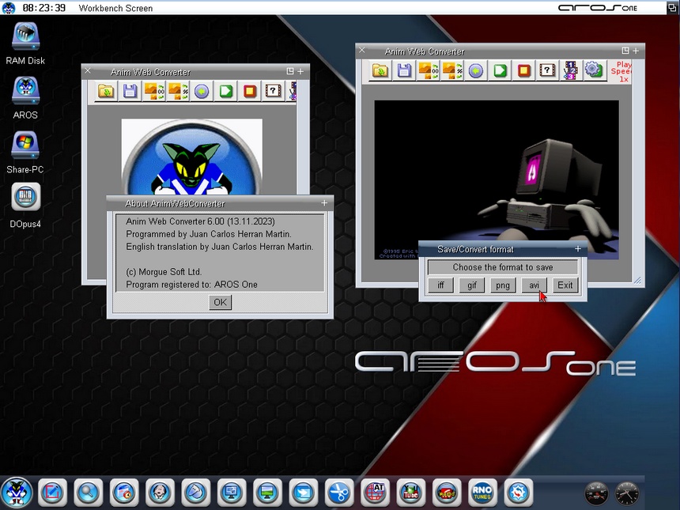Pick the png format button
The image size is (680, 510).
[503, 285]
